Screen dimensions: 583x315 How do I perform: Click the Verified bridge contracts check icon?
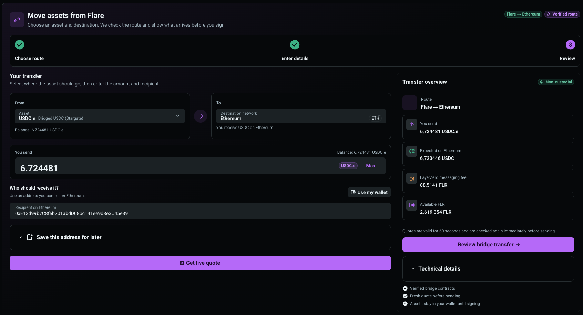click(405, 288)
